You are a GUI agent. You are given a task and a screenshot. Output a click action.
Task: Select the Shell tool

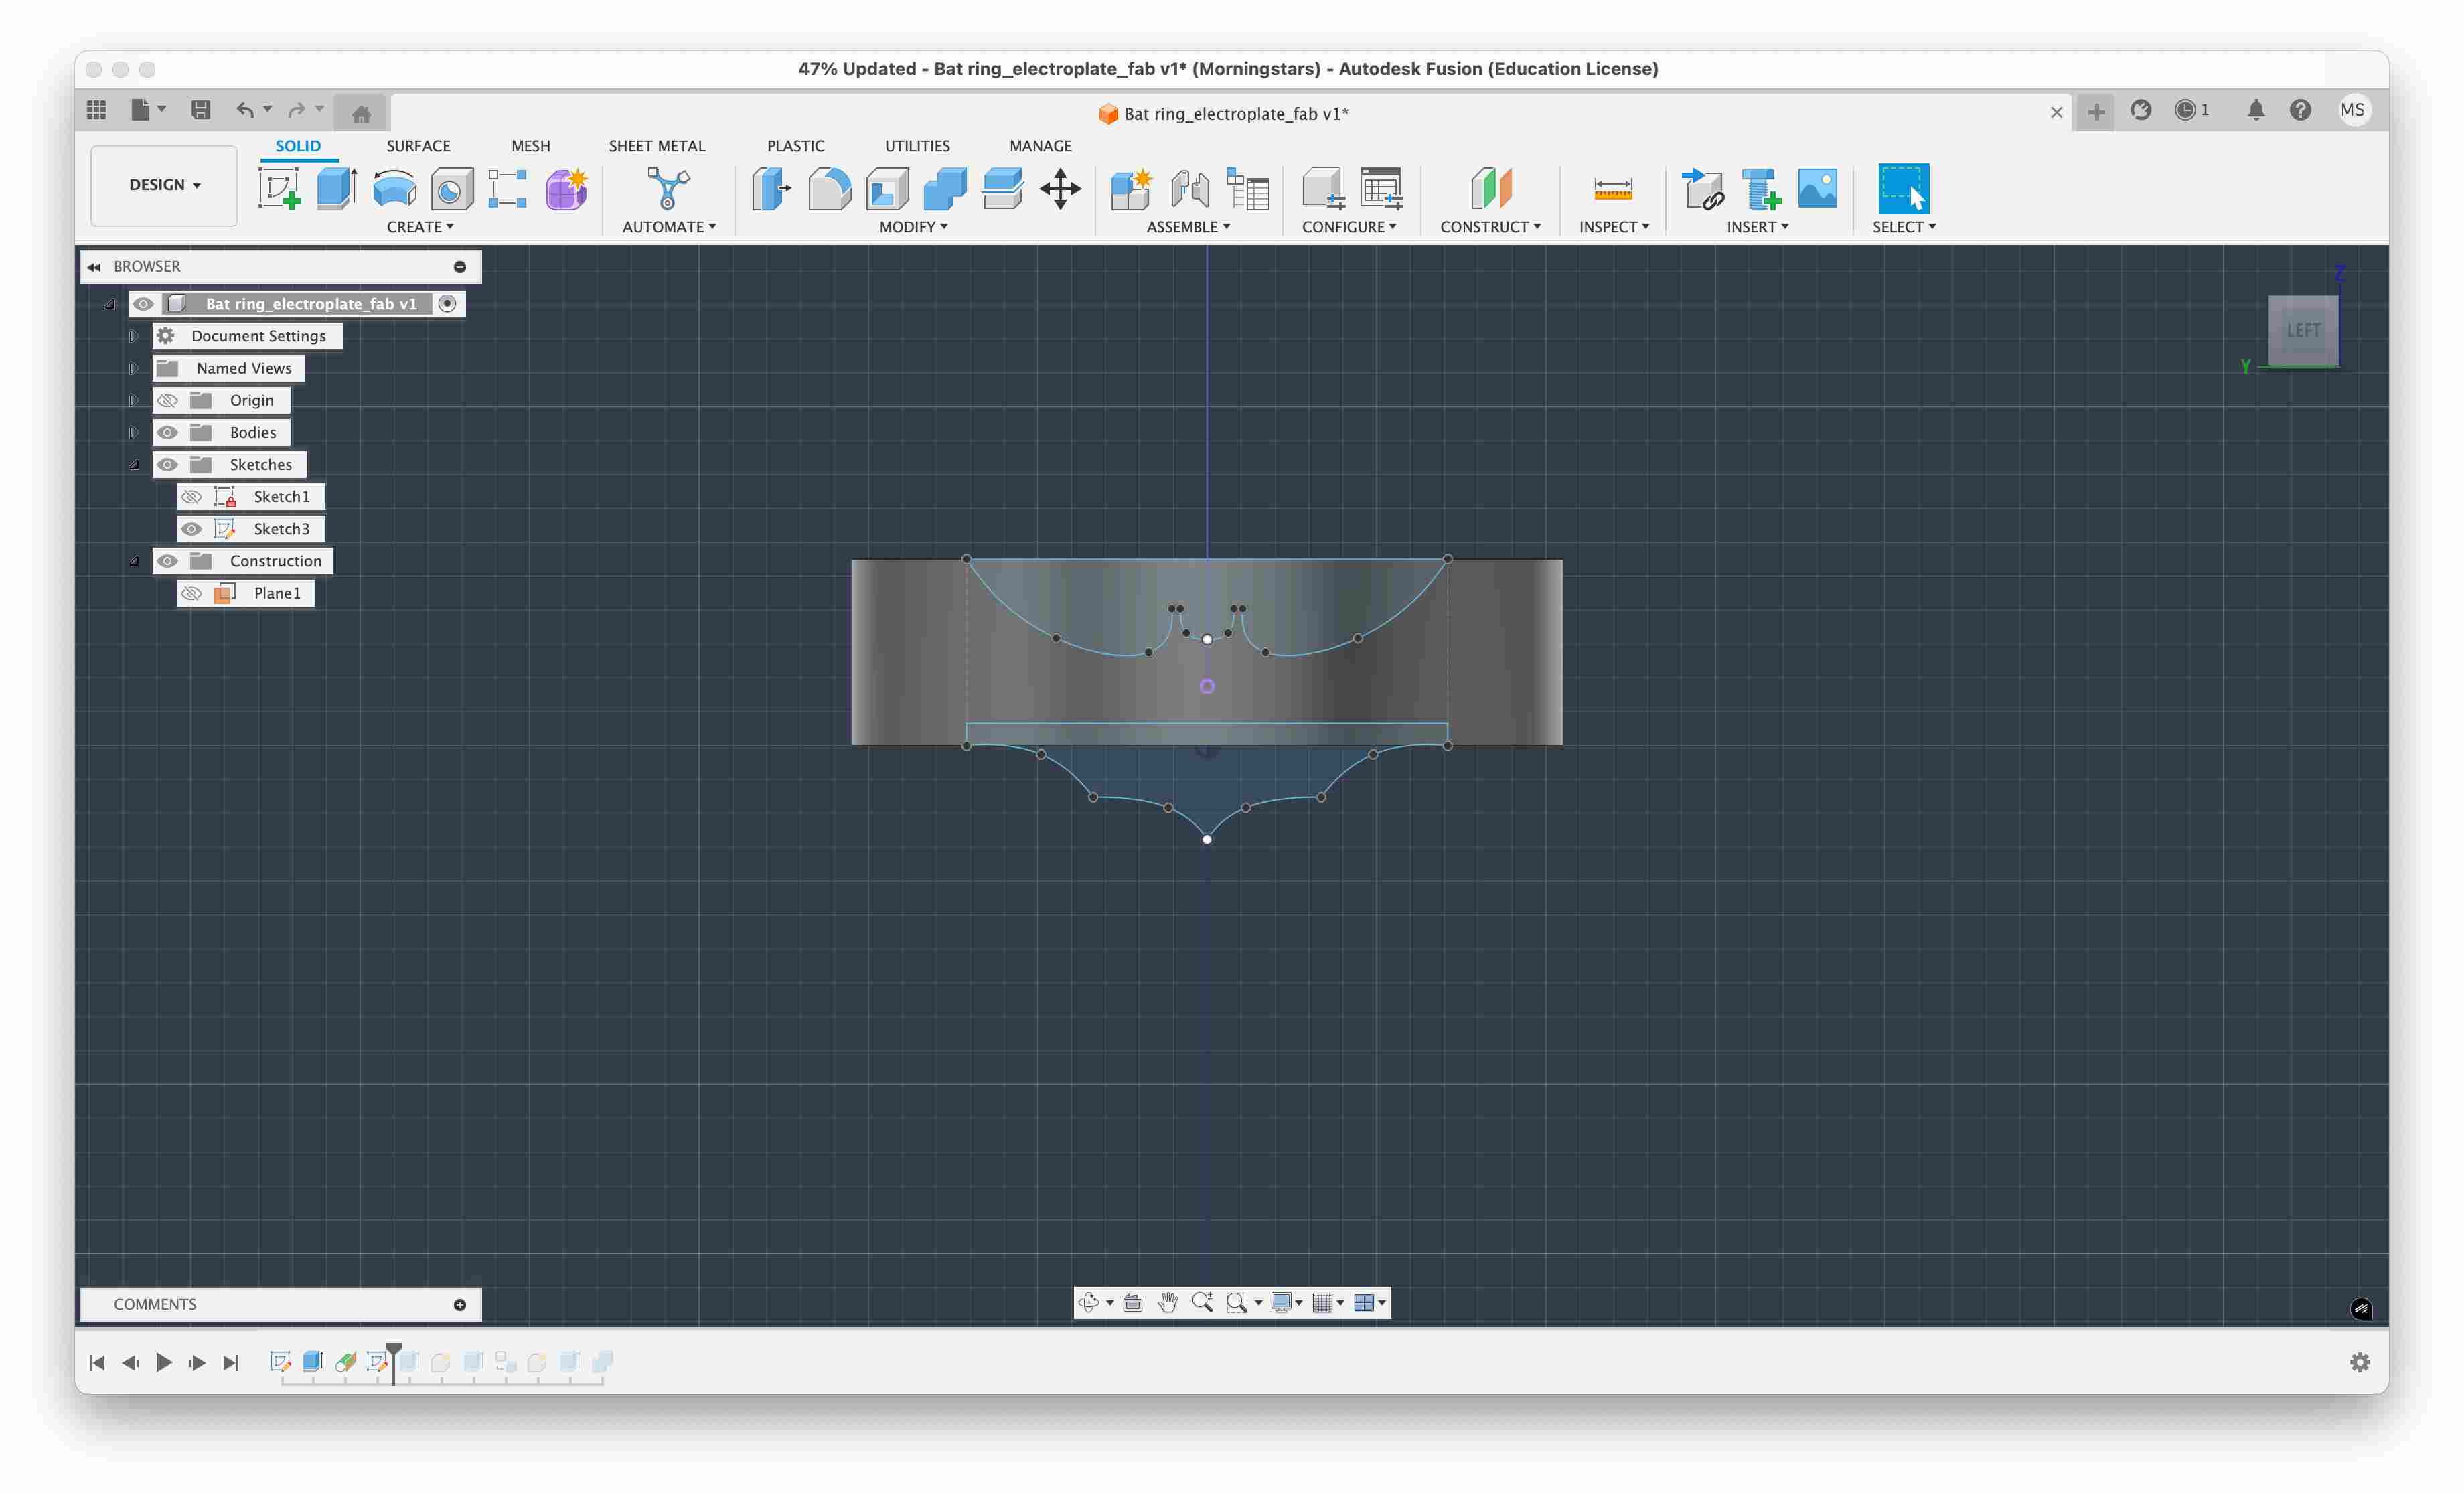tap(887, 188)
